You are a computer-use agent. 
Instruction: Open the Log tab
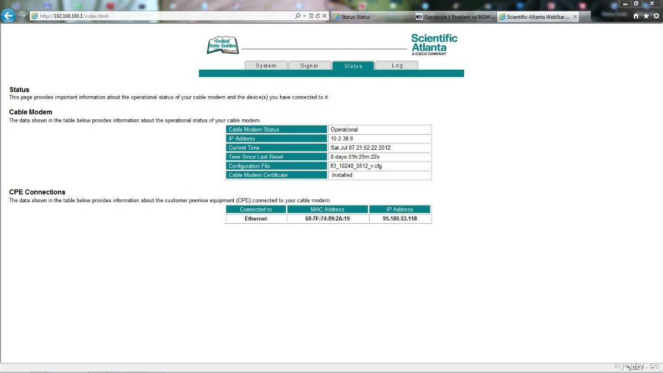397,65
